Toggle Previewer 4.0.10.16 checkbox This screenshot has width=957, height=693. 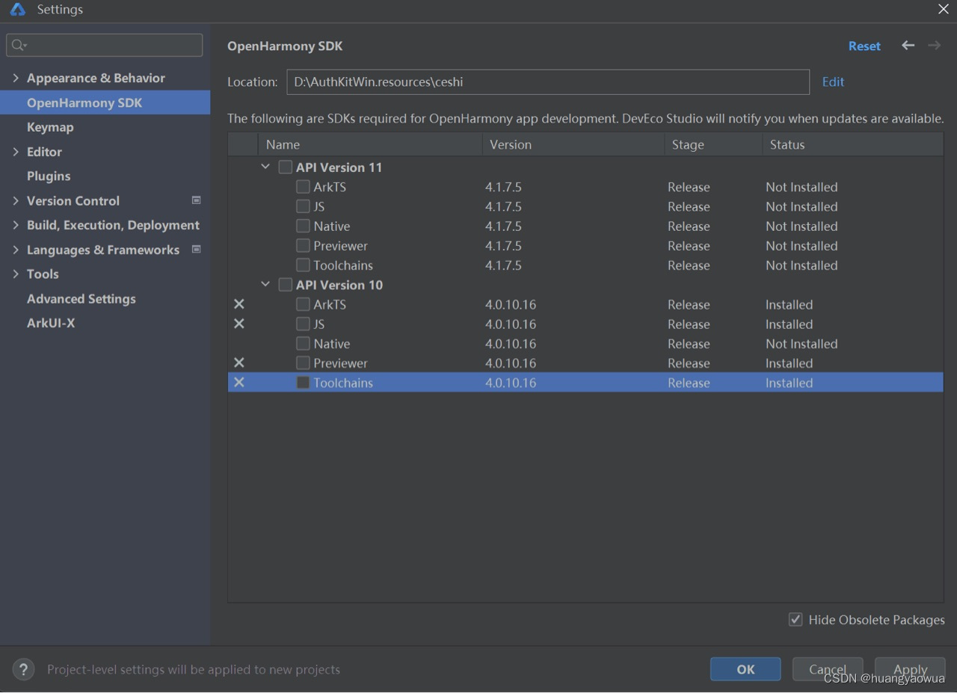coord(303,363)
